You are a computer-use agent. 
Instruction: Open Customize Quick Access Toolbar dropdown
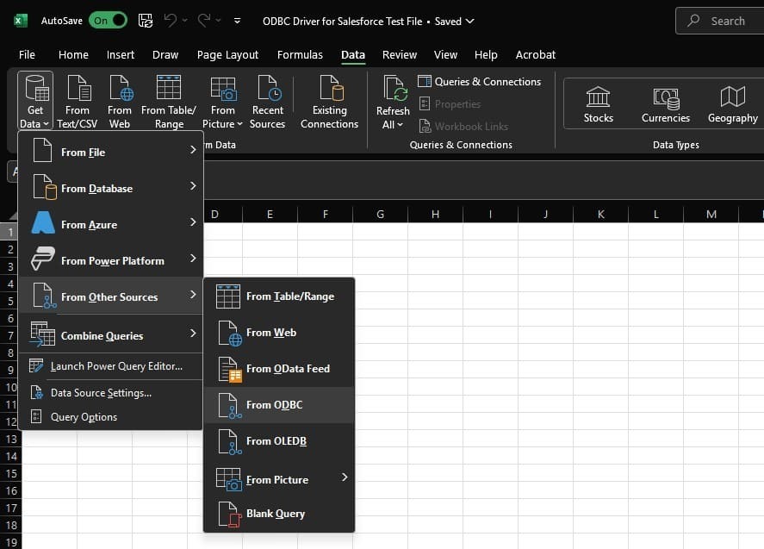point(237,21)
